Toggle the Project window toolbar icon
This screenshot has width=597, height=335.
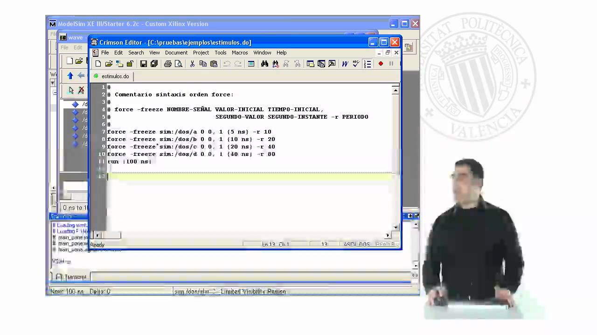321,64
